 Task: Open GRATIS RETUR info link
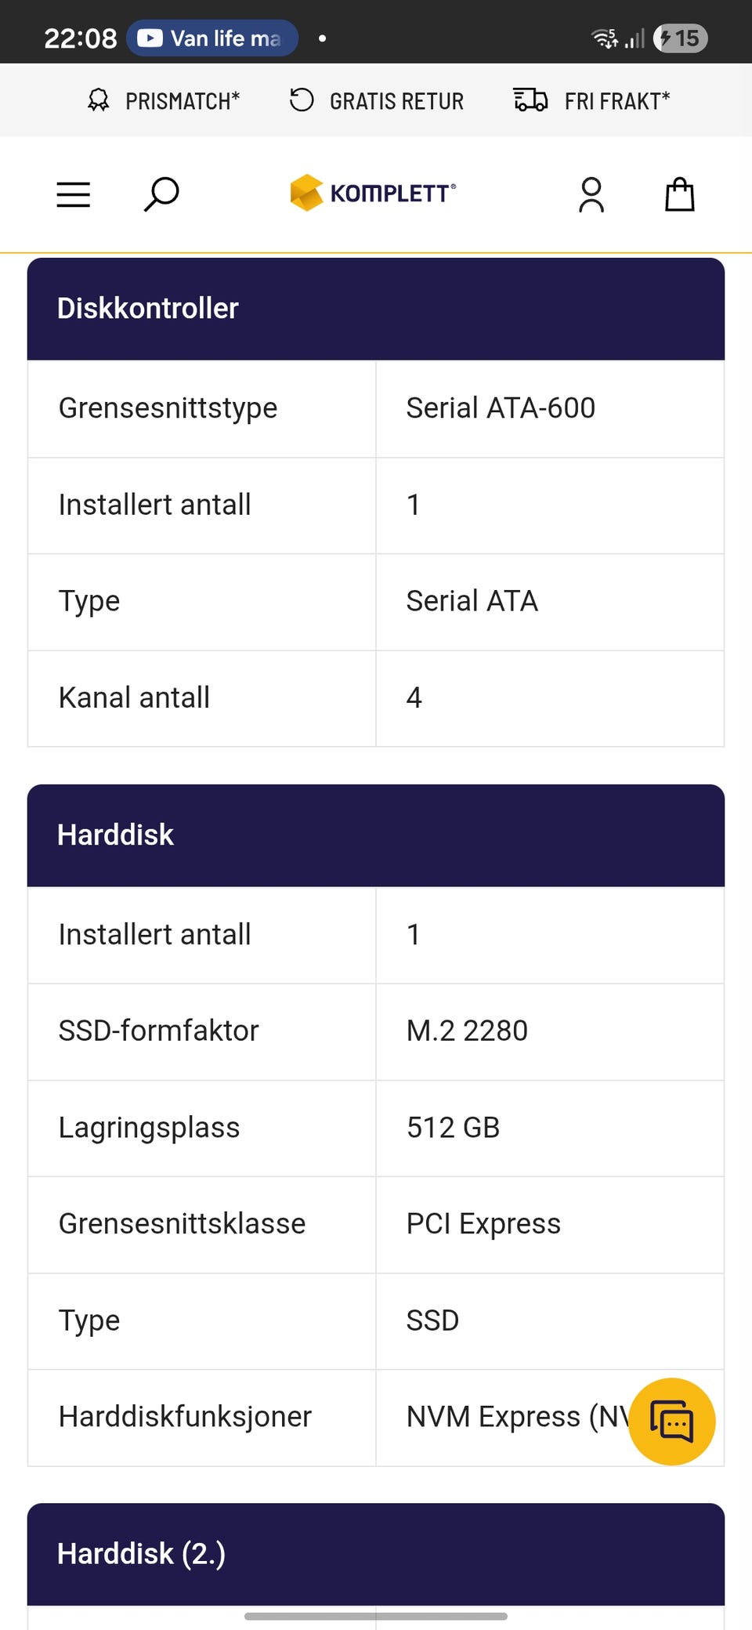396,101
